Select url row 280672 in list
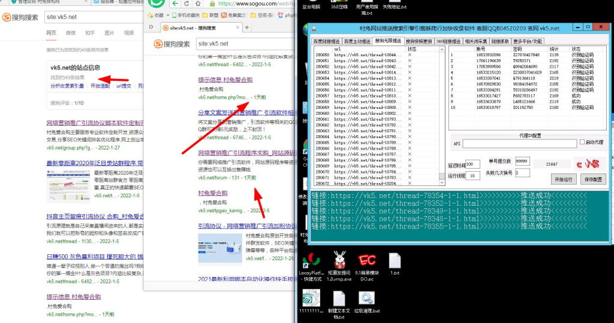Image resolution: width=614 pixels, height=323 pixels. click(377, 183)
